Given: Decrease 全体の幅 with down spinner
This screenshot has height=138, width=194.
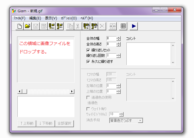Looking at the screenshot, I should 118,40.
